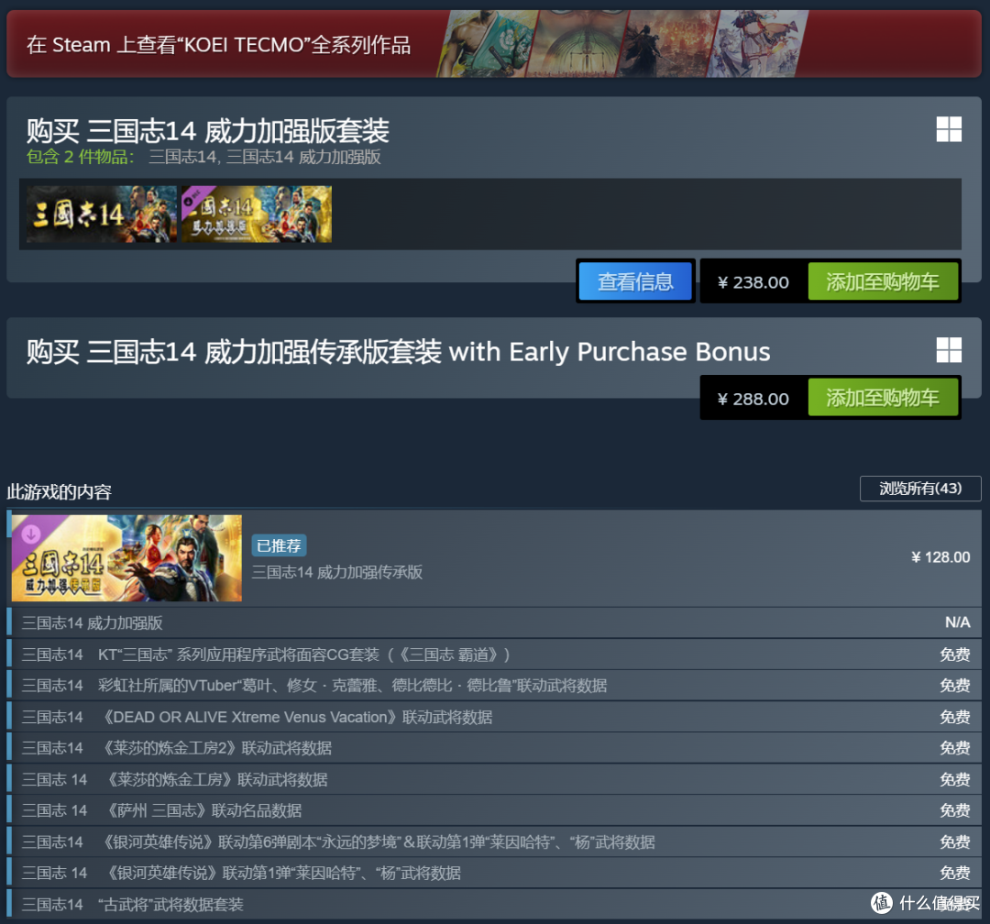The height and width of the screenshot is (924, 990).
Task: Click Windows icon in 传承版套装 Early Purchase bundle
Action: click(x=949, y=350)
